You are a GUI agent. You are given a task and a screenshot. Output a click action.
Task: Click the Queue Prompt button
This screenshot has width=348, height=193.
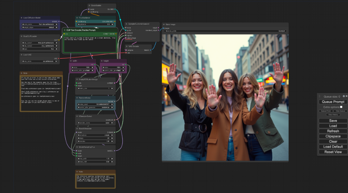tap(333, 102)
